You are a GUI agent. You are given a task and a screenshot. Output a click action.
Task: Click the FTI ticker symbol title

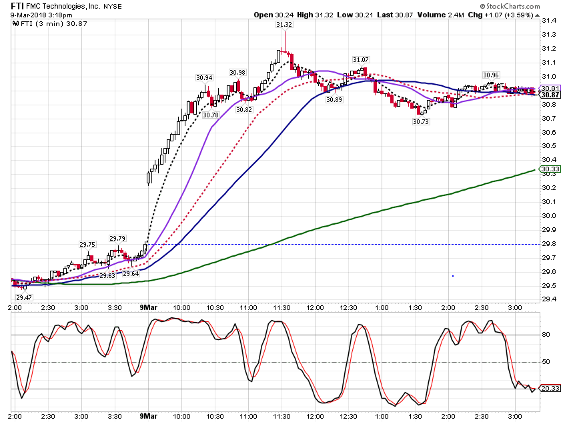click(17, 6)
